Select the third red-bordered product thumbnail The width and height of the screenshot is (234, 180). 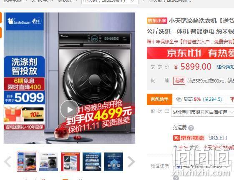[x=70, y=162]
